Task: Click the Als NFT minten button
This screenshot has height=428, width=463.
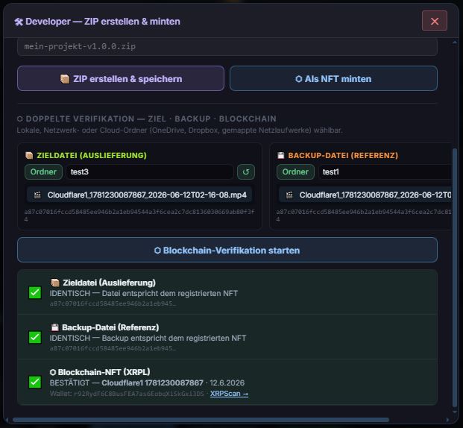Action: click(x=333, y=78)
